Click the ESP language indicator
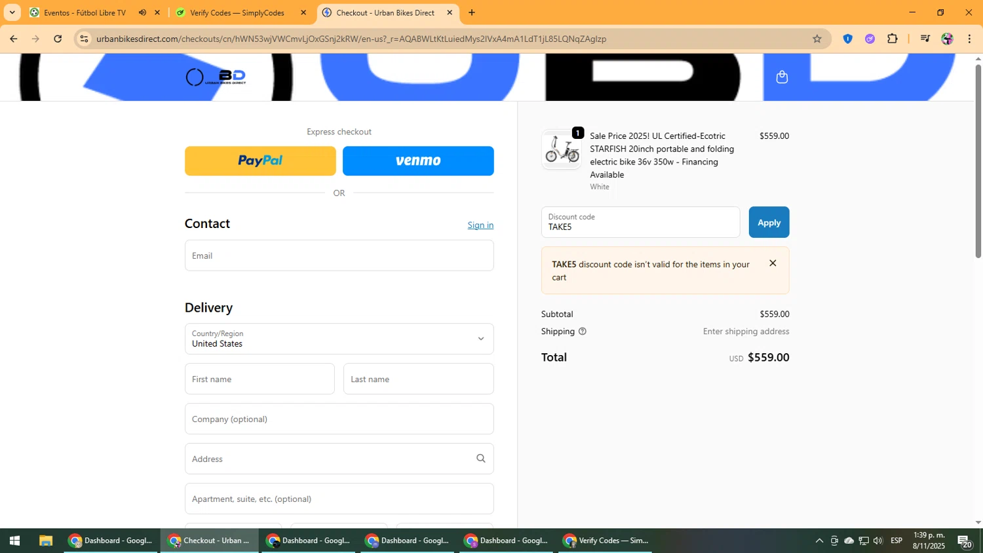Image resolution: width=983 pixels, height=553 pixels. click(896, 541)
